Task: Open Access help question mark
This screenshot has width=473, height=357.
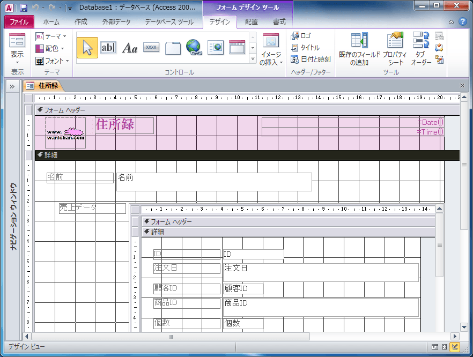Action: [x=462, y=21]
